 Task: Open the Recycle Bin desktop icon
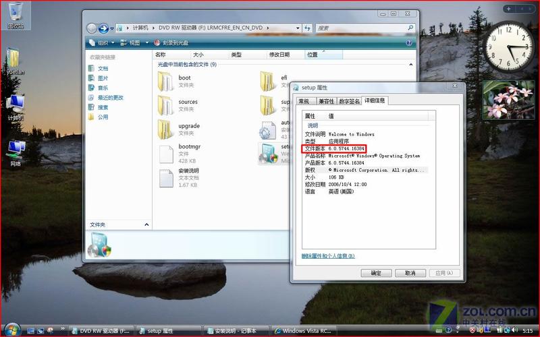(x=16, y=16)
